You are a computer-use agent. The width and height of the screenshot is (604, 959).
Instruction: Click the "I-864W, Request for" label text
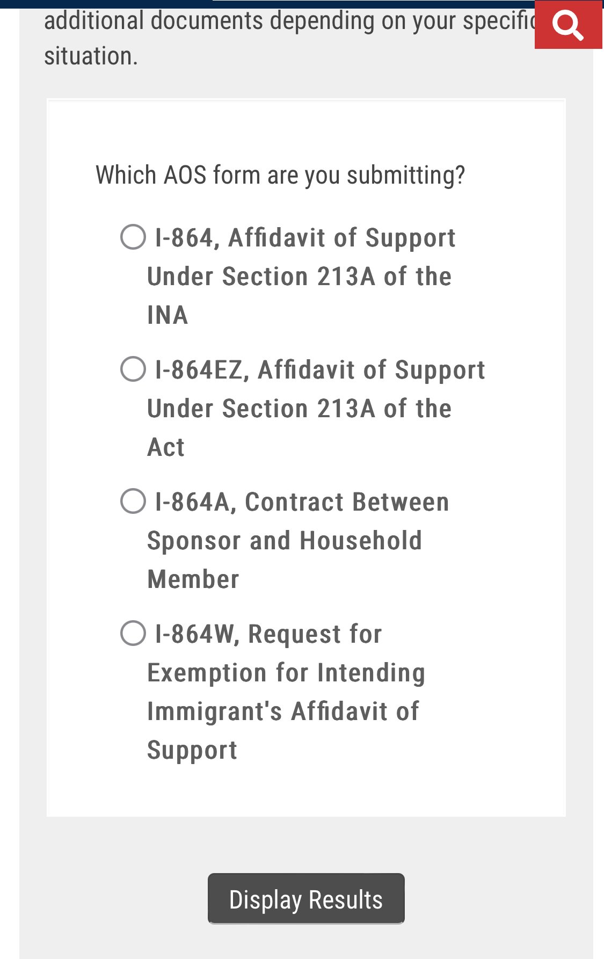[x=268, y=634]
